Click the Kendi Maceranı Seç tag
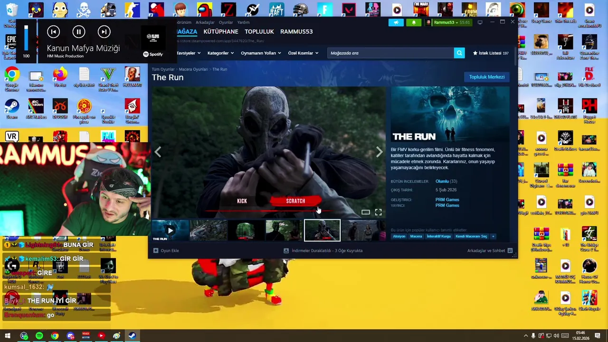 pos(471,237)
